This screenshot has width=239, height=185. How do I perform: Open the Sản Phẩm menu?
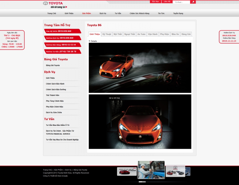(86, 13)
